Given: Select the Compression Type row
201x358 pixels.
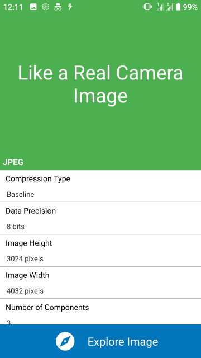Looking at the screenshot, I should [100, 186].
